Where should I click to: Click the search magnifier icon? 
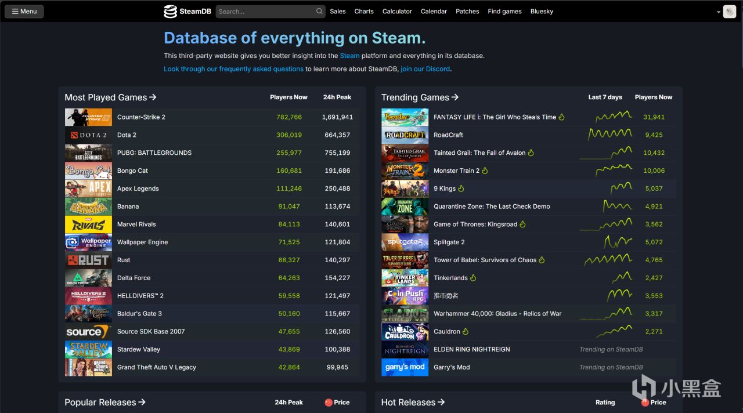[319, 11]
